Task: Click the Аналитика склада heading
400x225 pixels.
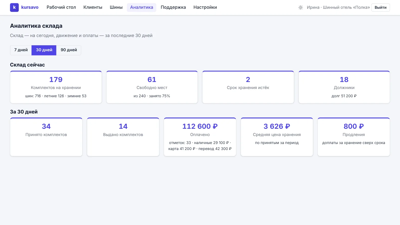Action: click(x=36, y=26)
